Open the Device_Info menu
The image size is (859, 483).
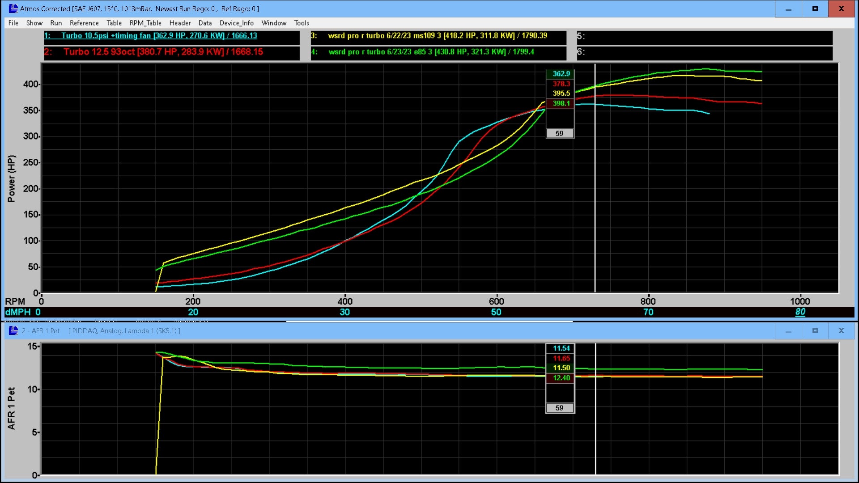pos(236,23)
